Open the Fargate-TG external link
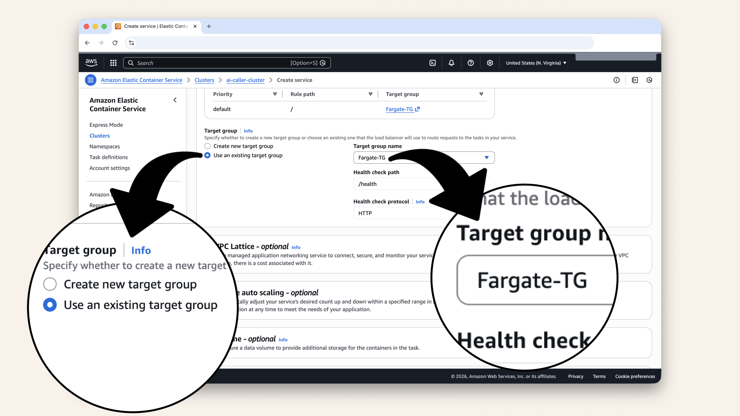Image resolution: width=740 pixels, height=416 pixels. [401, 109]
